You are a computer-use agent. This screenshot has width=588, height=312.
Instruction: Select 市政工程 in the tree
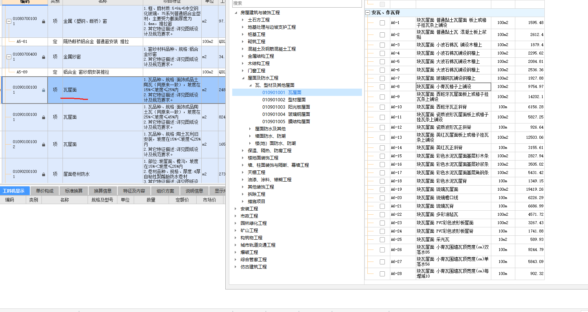pos(249,216)
